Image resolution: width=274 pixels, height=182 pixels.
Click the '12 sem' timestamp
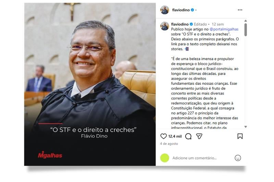coord(218,24)
